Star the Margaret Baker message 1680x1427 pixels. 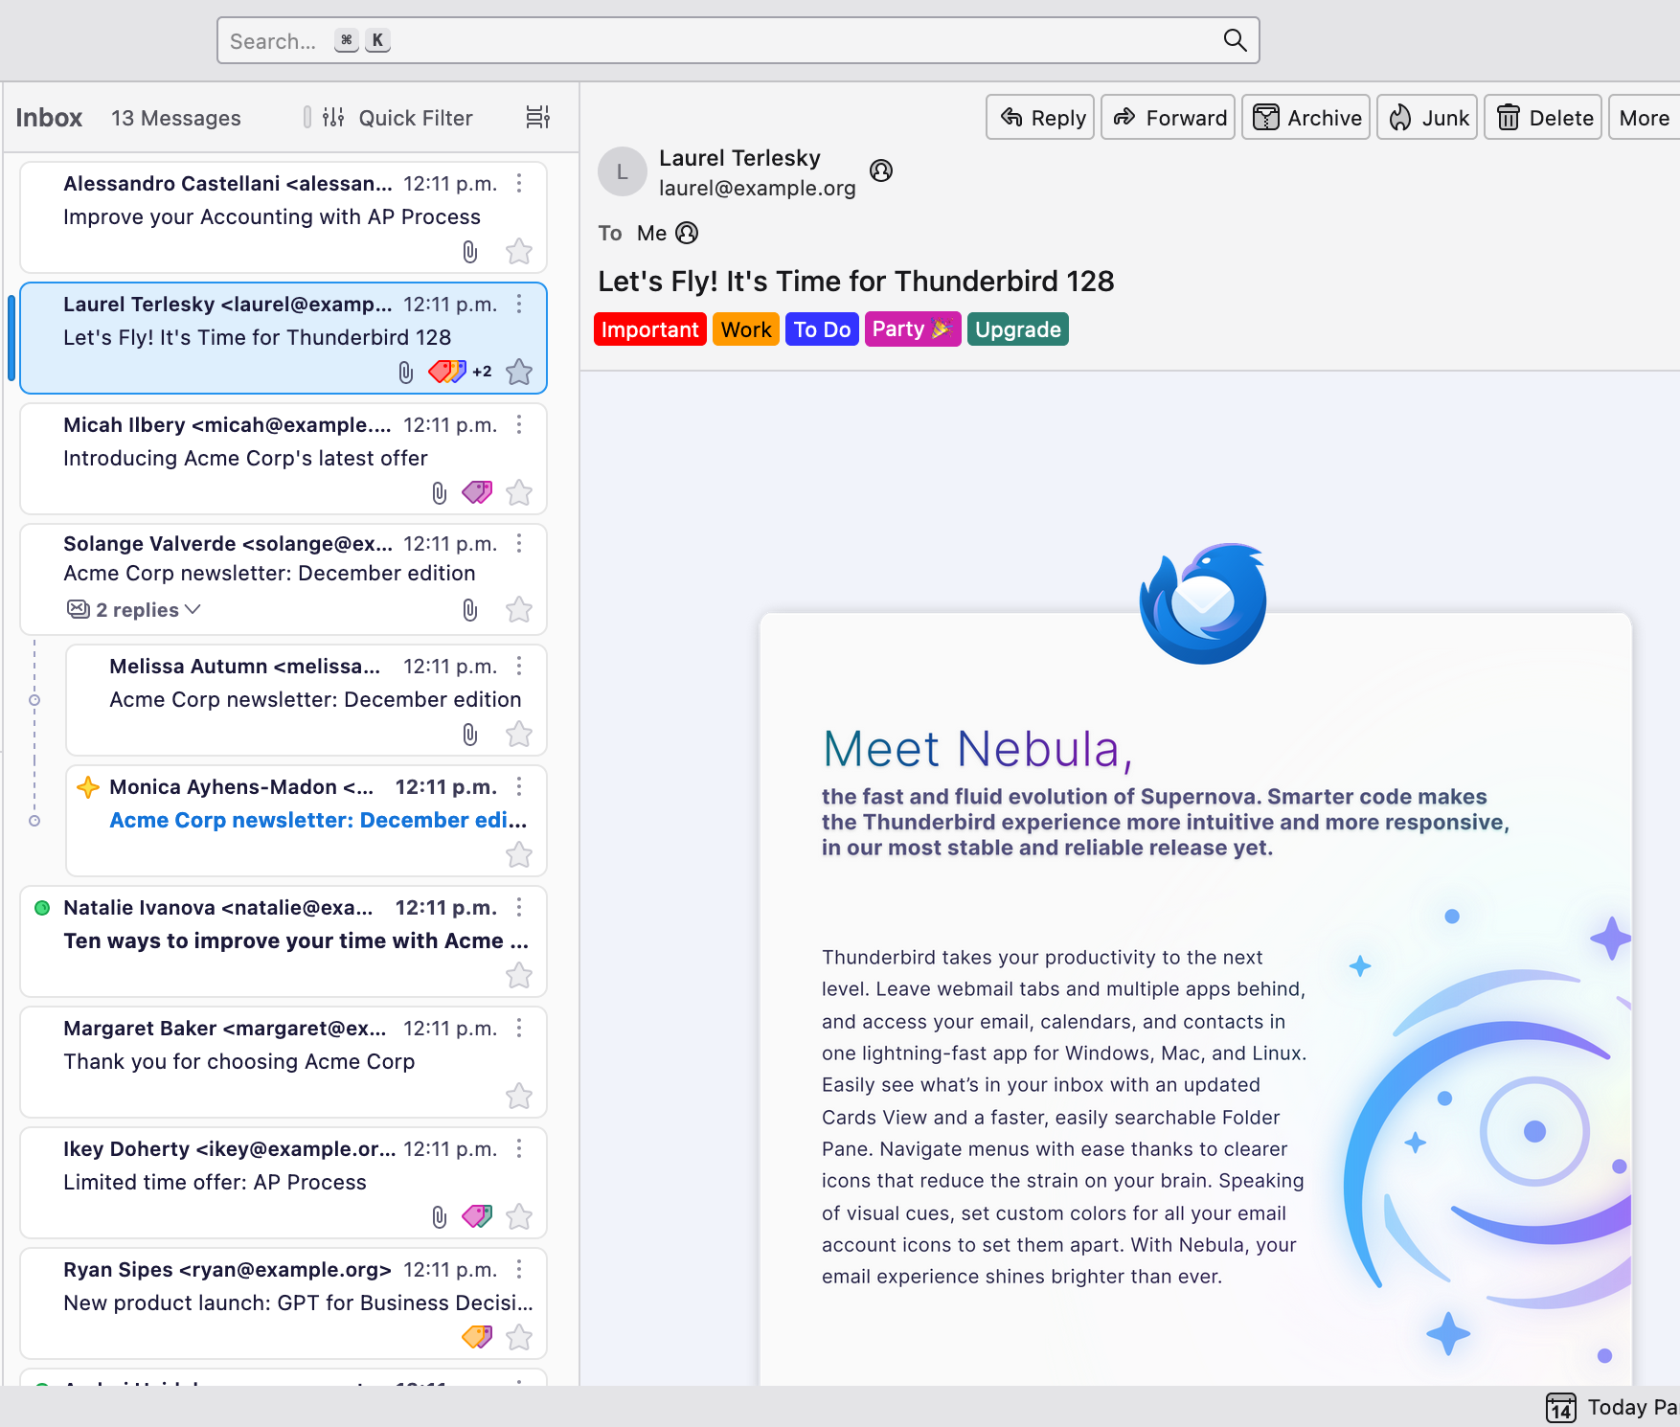tap(519, 1096)
